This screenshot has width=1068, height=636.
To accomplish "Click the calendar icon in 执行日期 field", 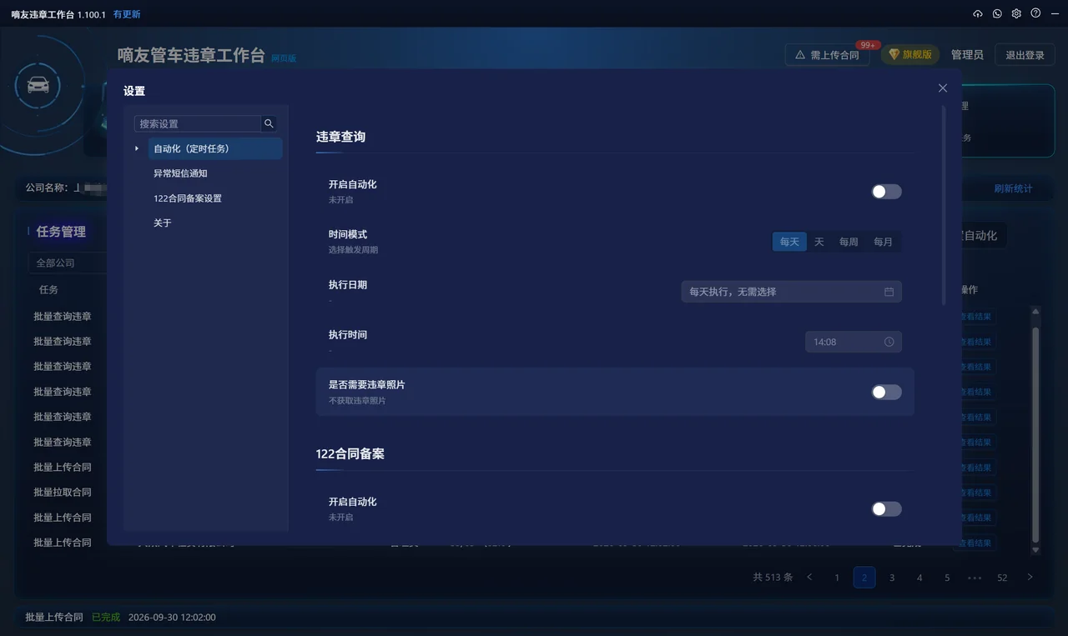I will coord(889,292).
